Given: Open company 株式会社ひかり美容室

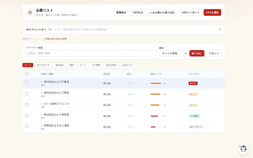Looking at the screenshot, I should (56, 115).
